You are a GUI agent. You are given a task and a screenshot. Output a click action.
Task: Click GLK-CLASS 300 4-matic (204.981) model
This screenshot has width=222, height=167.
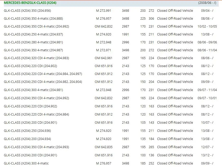(x=33, y=90)
